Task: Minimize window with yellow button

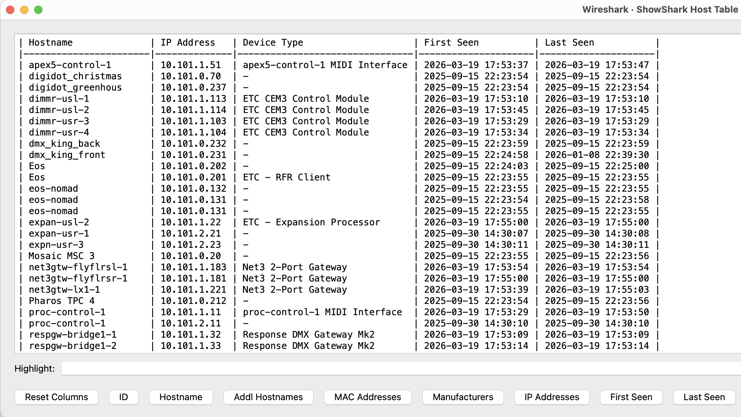Action: click(x=24, y=10)
